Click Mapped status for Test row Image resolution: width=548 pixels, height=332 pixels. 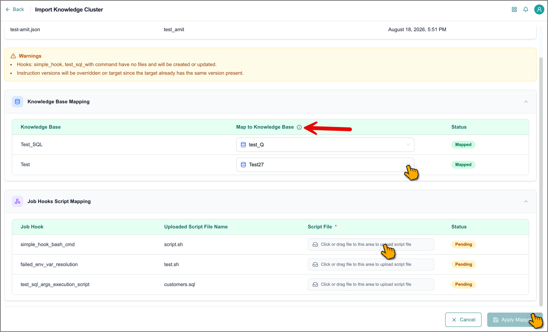point(463,164)
